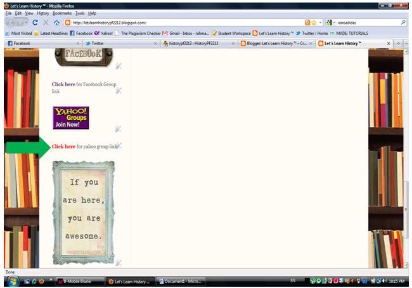This screenshot has height=288, width=412.
Task: Open the Windows Start orb
Action: [12, 281]
